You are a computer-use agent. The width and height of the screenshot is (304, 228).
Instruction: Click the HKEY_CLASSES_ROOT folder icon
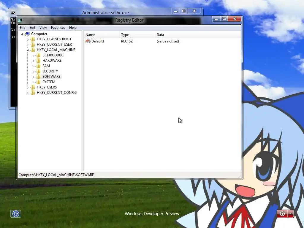[33, 39]
